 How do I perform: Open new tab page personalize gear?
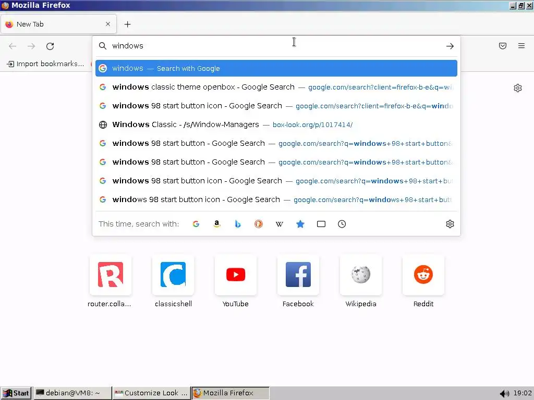click(x=518, y=87)
